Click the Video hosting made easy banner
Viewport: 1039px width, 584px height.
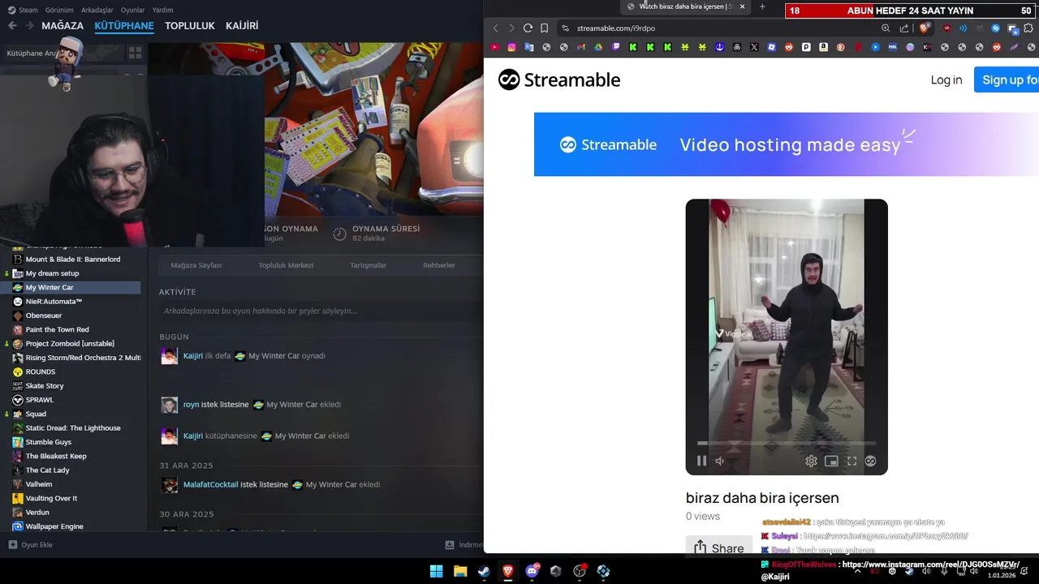click(x=786, y=144)
